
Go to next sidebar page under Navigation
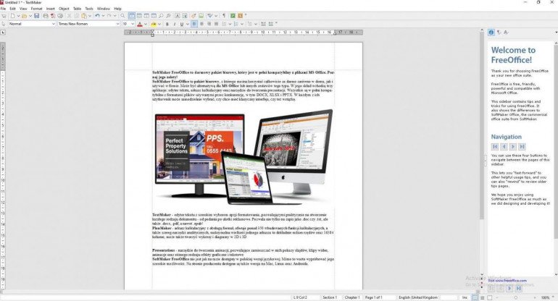(x=513, y=146)
